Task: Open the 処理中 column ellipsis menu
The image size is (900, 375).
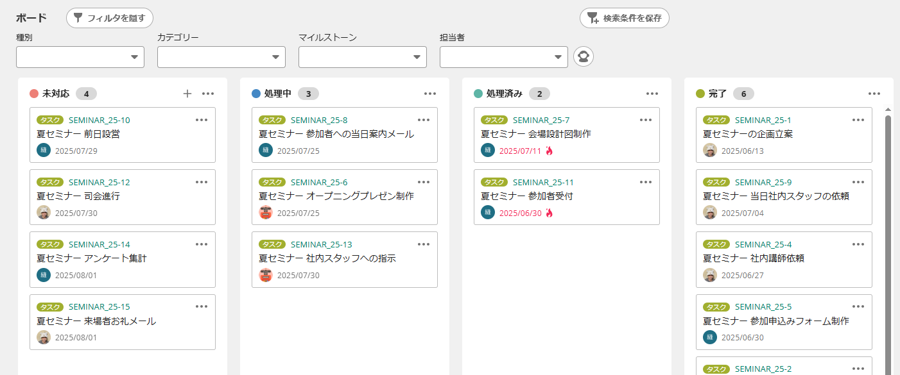Action: (x=430, y=94)
